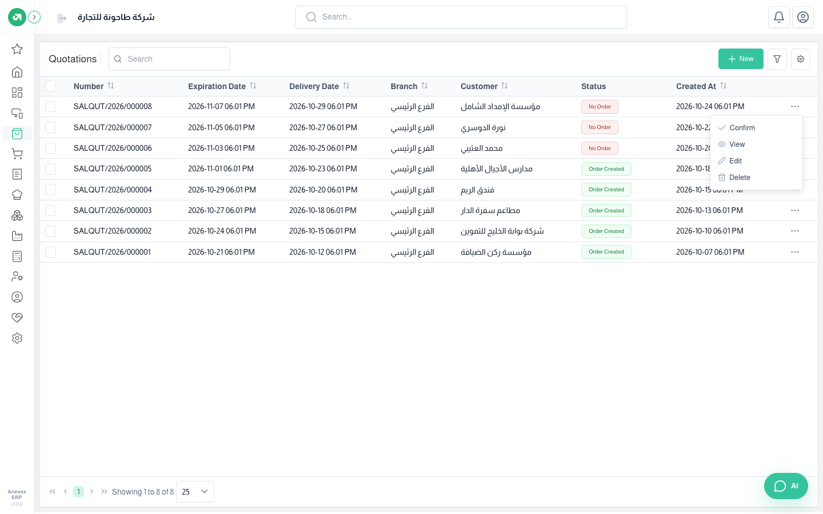Choose Confirm in the row actions menu
The image size is (823, 514).
pyautogui.click(x=756, y=128)
